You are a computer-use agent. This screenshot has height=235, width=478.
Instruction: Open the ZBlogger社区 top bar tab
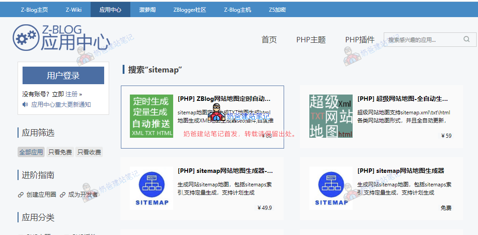point(189,9)
